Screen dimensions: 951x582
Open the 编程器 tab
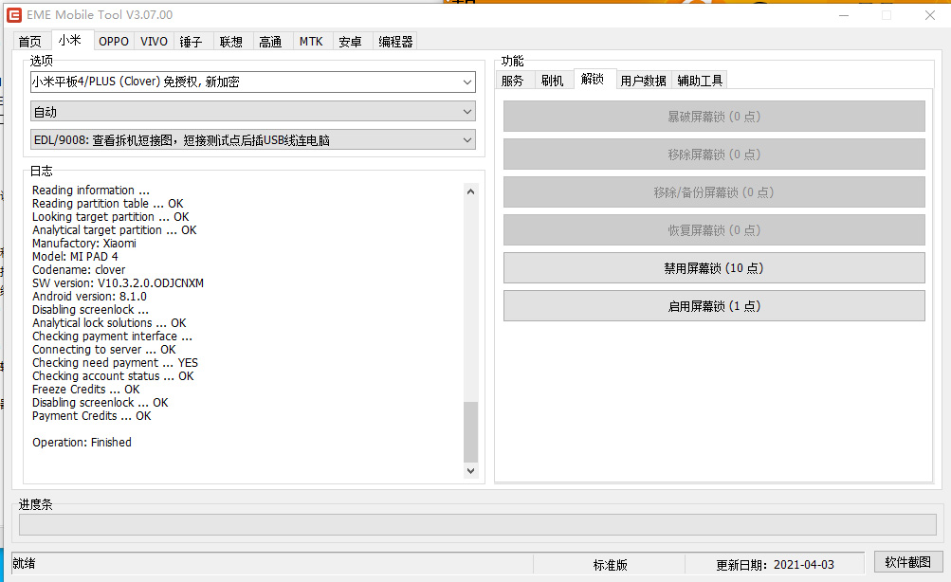coord(395,41)
